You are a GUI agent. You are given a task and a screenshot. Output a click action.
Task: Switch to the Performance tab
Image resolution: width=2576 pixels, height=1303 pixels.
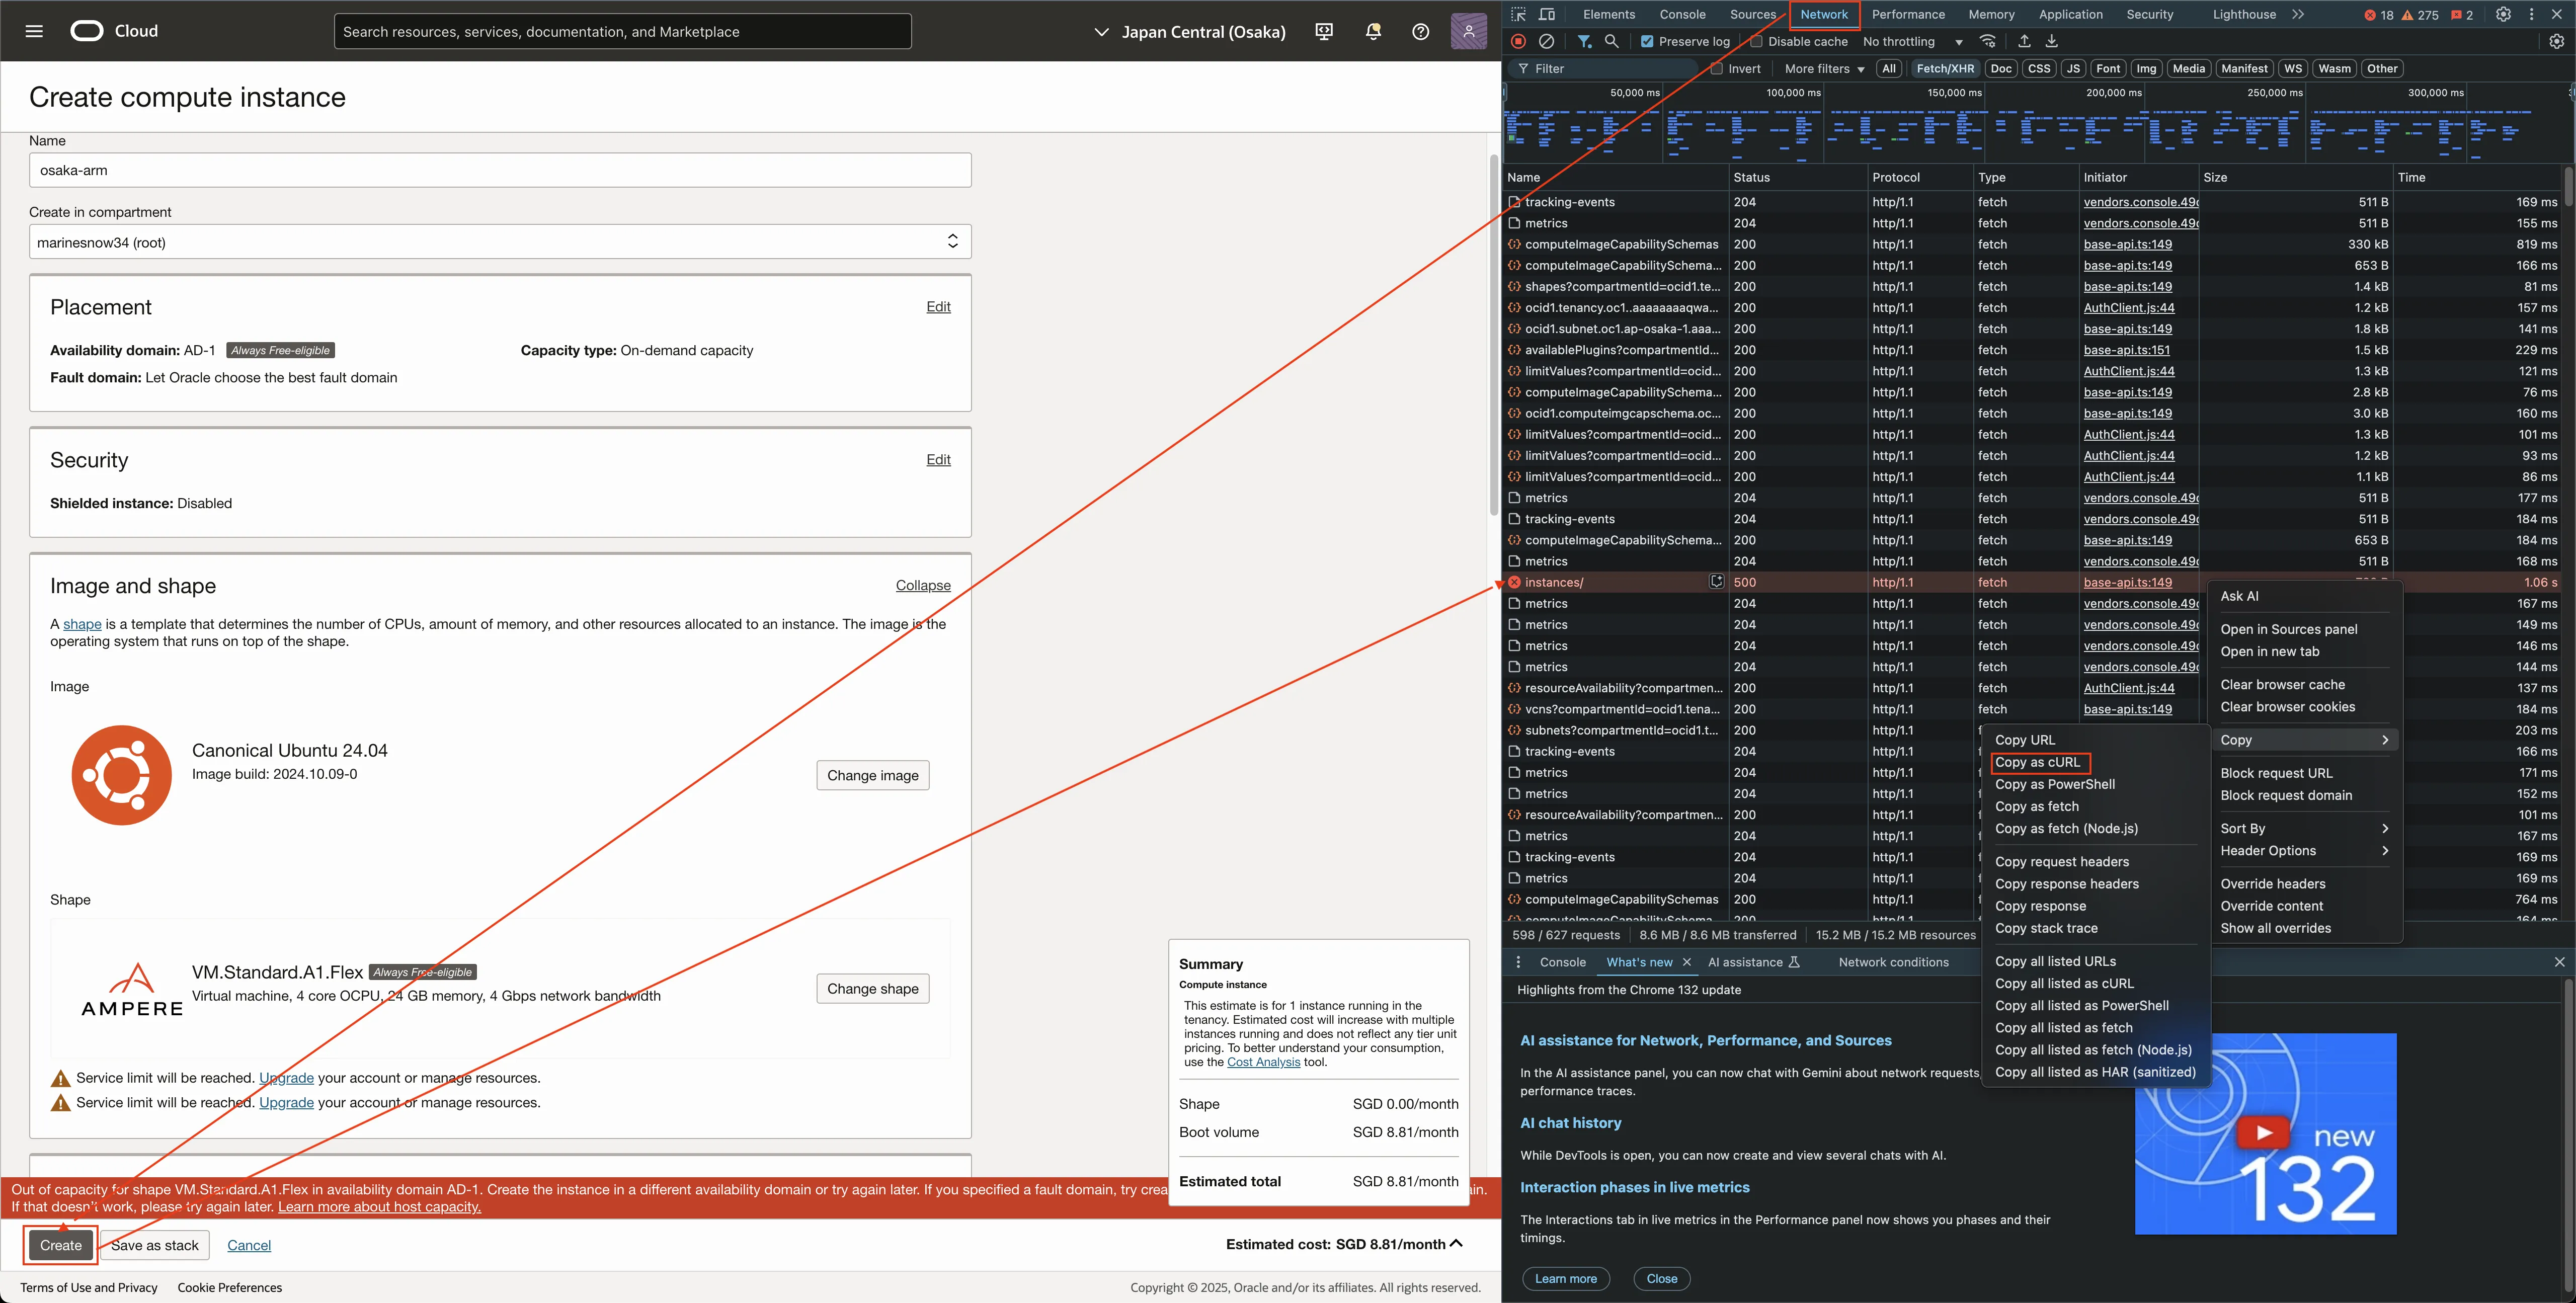pyautogui.click(x=1908, y=14)
